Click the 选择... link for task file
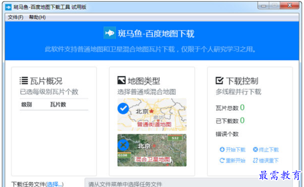Screen dimensions: 304x187 tap(54, 184)
